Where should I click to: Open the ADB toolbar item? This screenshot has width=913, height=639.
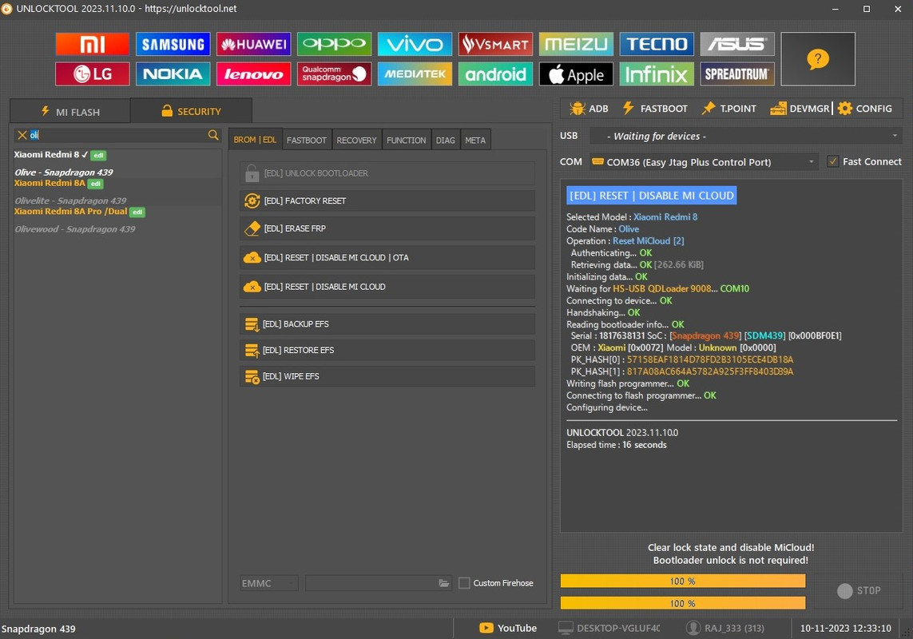tap(589, 109)
